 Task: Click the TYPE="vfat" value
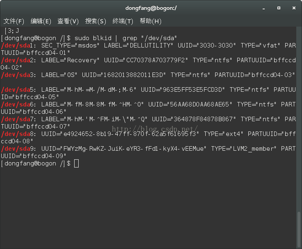tap(260, 45)
